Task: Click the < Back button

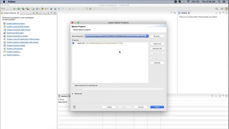Action: (109, 107)
